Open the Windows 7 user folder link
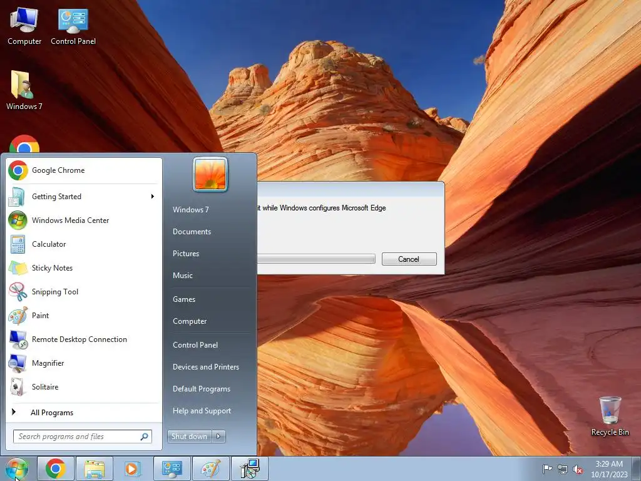The image size is (641, 481). [190, 209]
